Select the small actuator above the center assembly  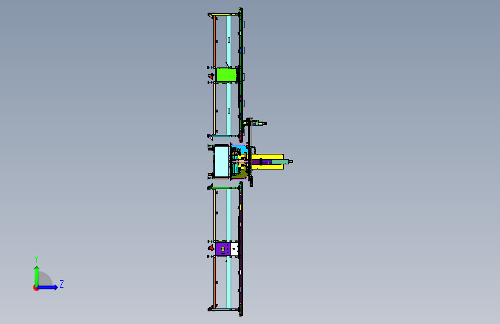click(255, 123)
